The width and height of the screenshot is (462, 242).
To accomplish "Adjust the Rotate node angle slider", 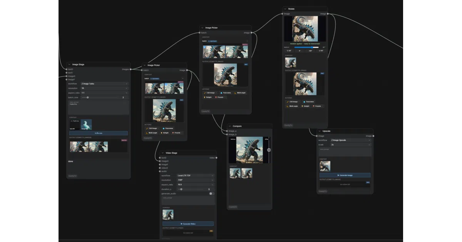I will (x=306, y=47).
